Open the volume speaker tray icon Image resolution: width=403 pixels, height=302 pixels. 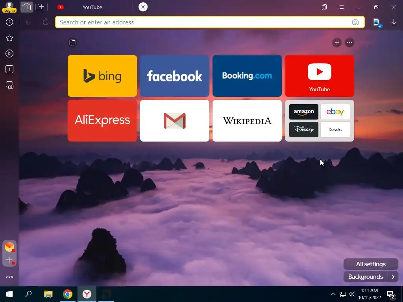coord(351,294)
